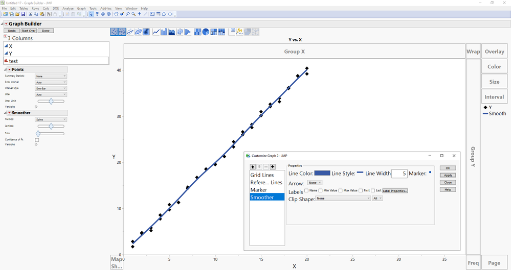Open the Add-Ins menu

point(106,9)
